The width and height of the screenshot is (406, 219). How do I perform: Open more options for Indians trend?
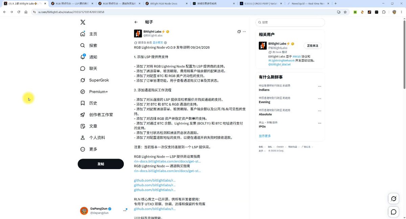click(319, 86)
